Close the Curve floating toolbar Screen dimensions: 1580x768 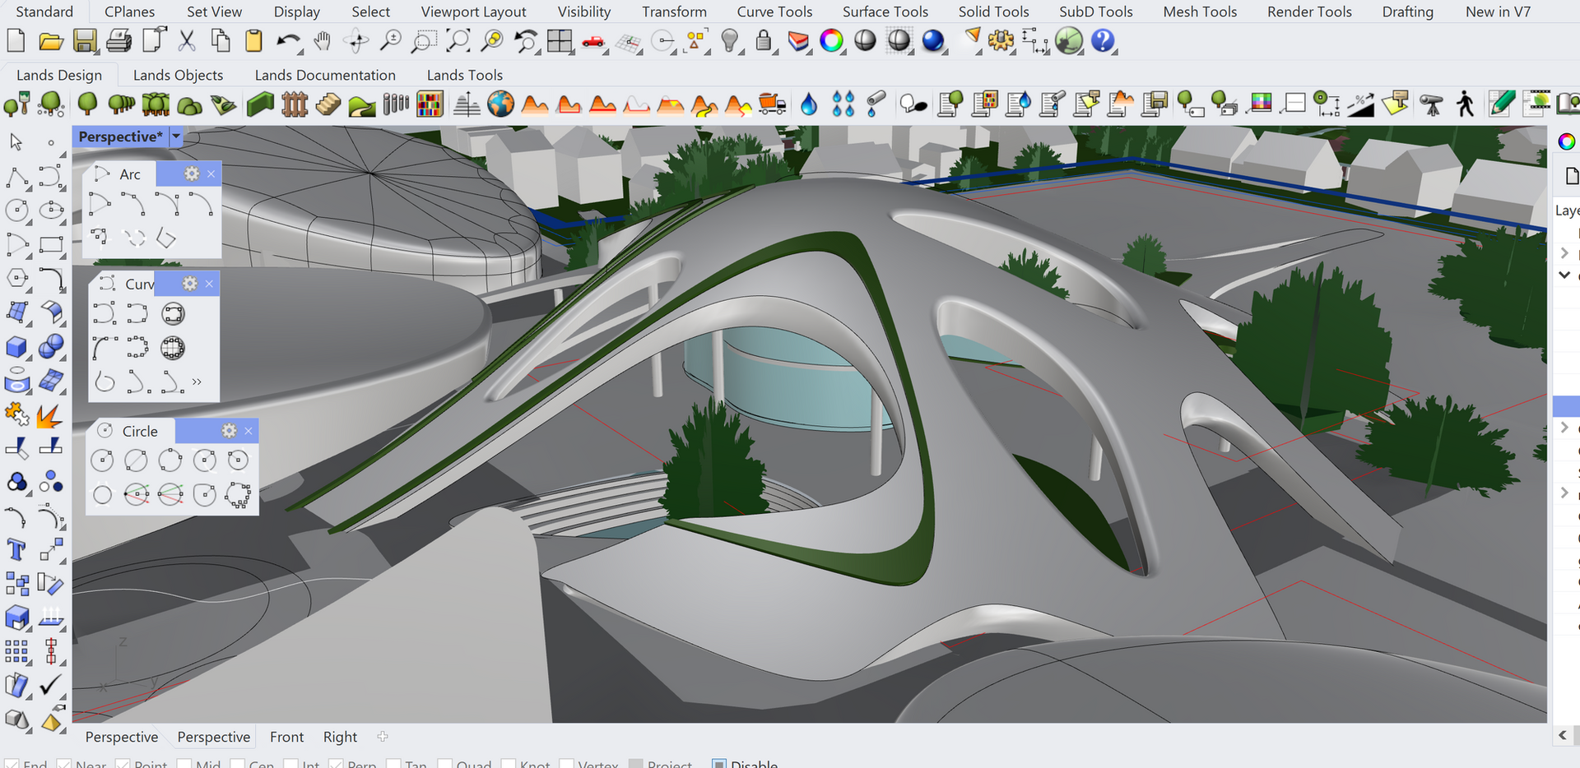209,284
